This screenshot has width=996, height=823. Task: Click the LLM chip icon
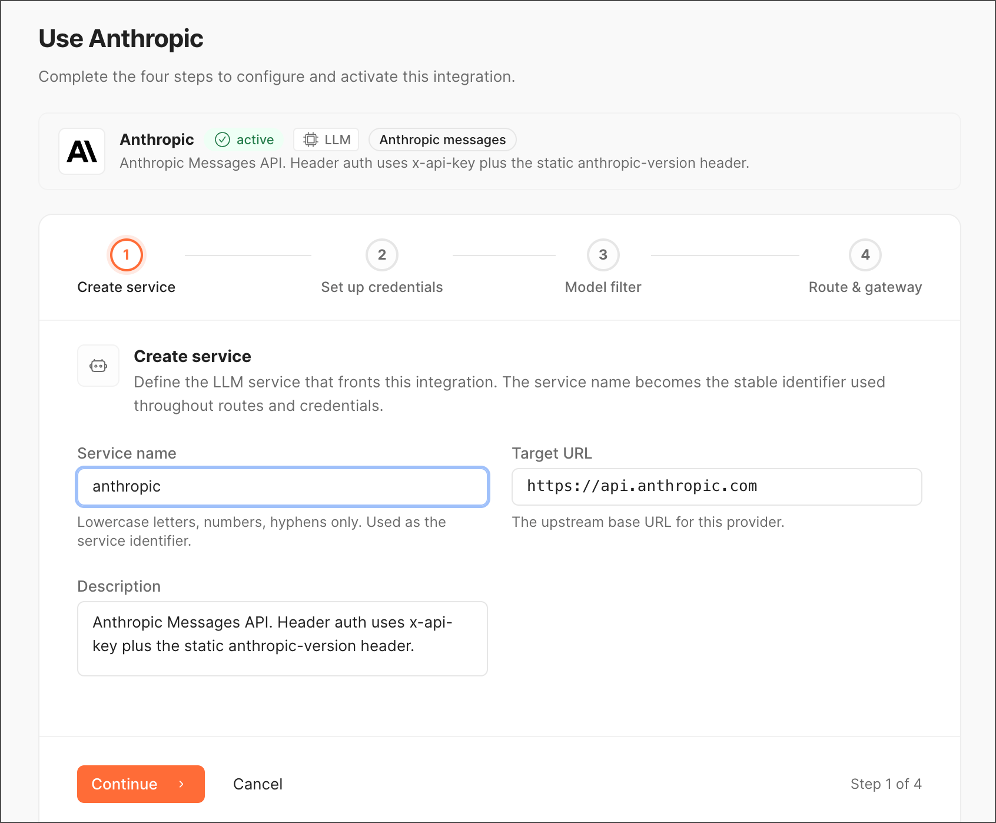[x=310, y=140]
